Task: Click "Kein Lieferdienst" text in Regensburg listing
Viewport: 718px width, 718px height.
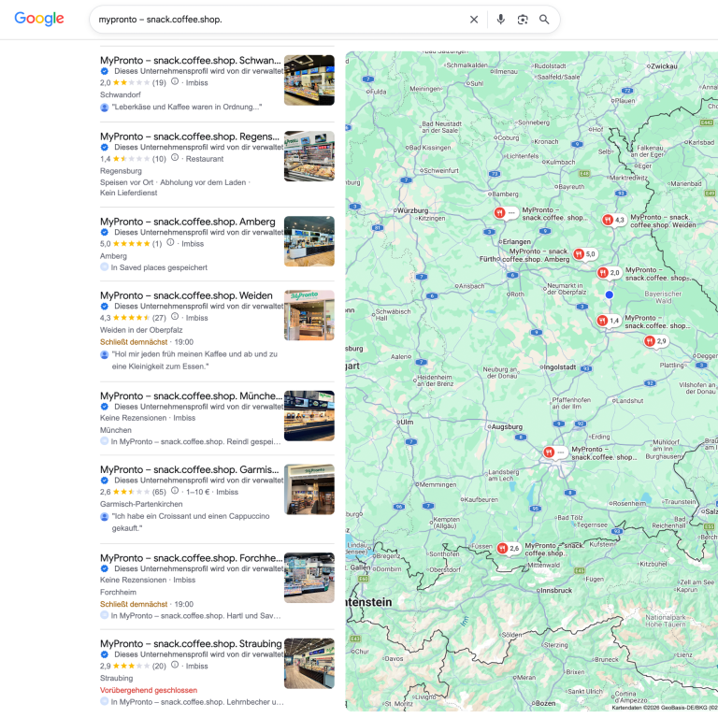Action: pyautogui.click(x=128, y=193)
